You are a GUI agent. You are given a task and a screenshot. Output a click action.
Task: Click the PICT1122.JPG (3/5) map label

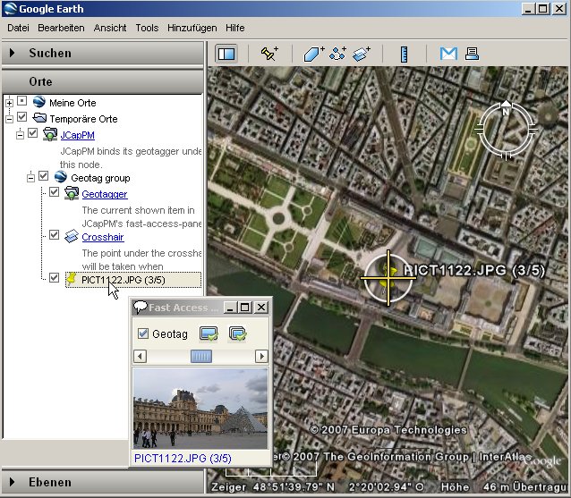(473, 270)
